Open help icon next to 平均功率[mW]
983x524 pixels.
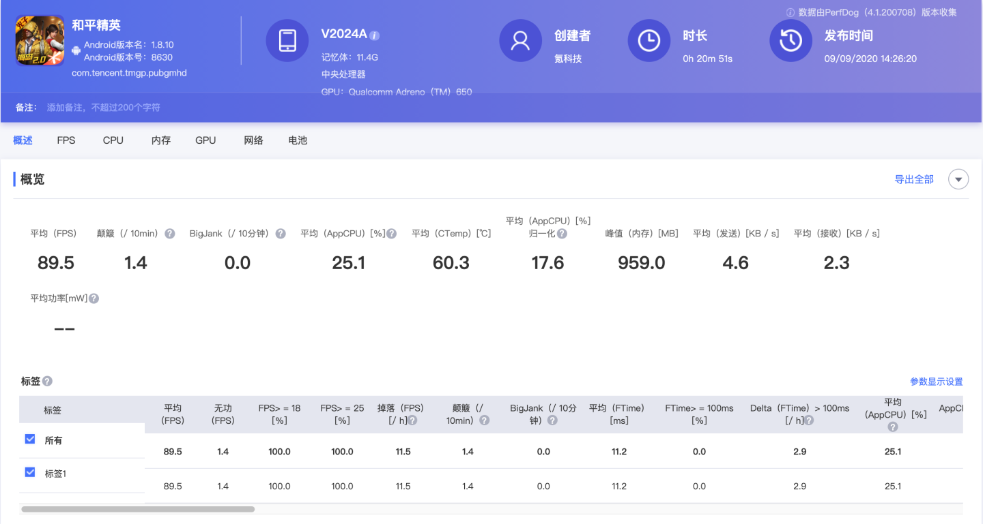[94, 298]
